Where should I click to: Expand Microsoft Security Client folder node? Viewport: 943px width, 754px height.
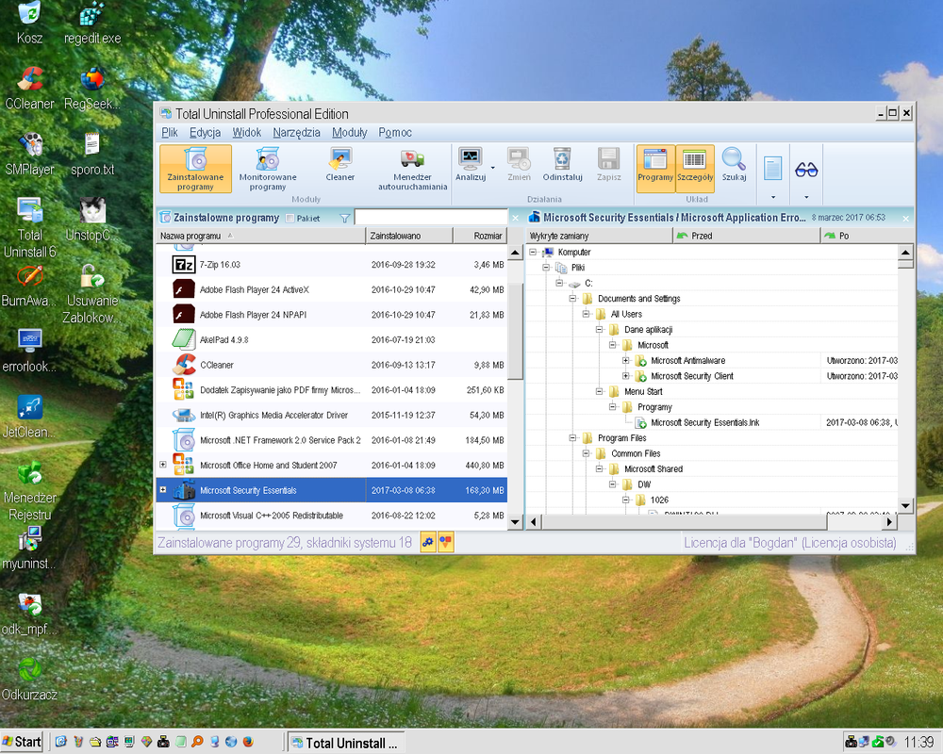[x=625, y=376]
